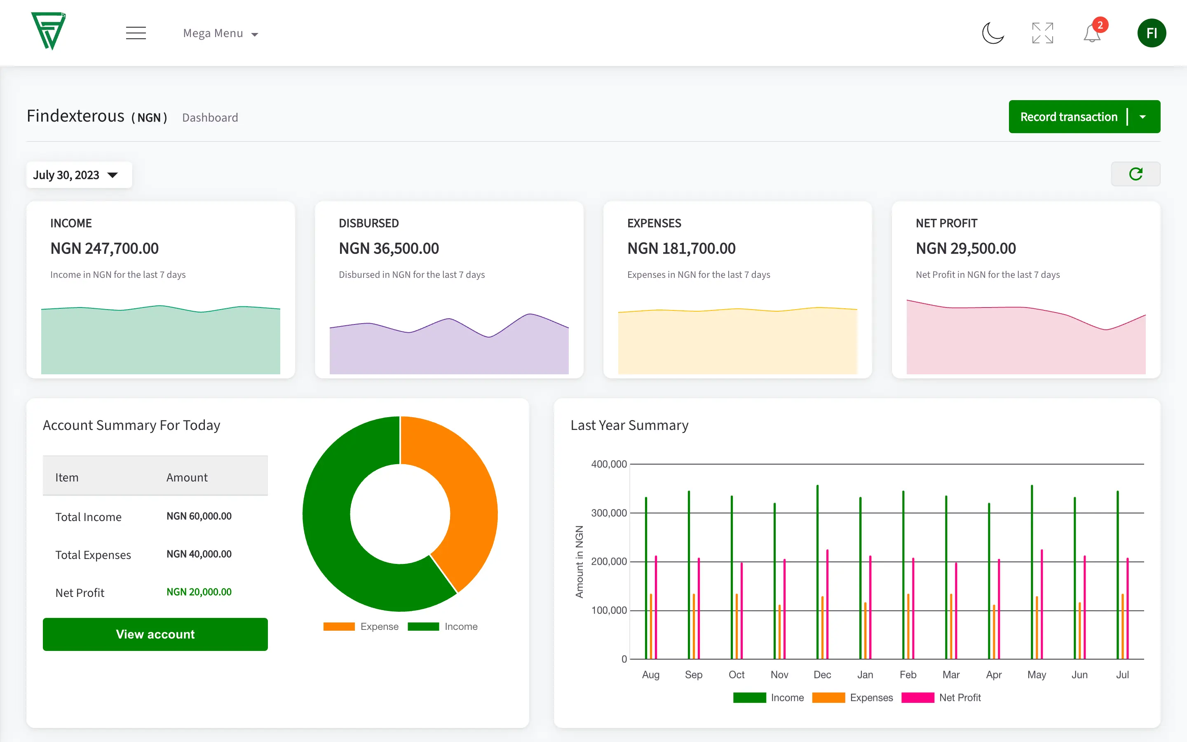Viewport: 1187px width, 742px height.
Task: Open the DISBURSED card sparkline chart
Action: click(x=449, y=343)
